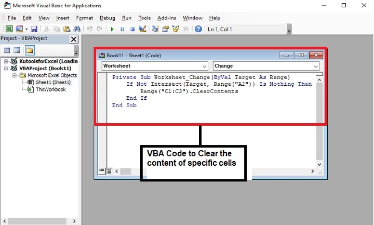Click the Redo toolbar icon
Screen dimensions: 374x225
point(99,29)
